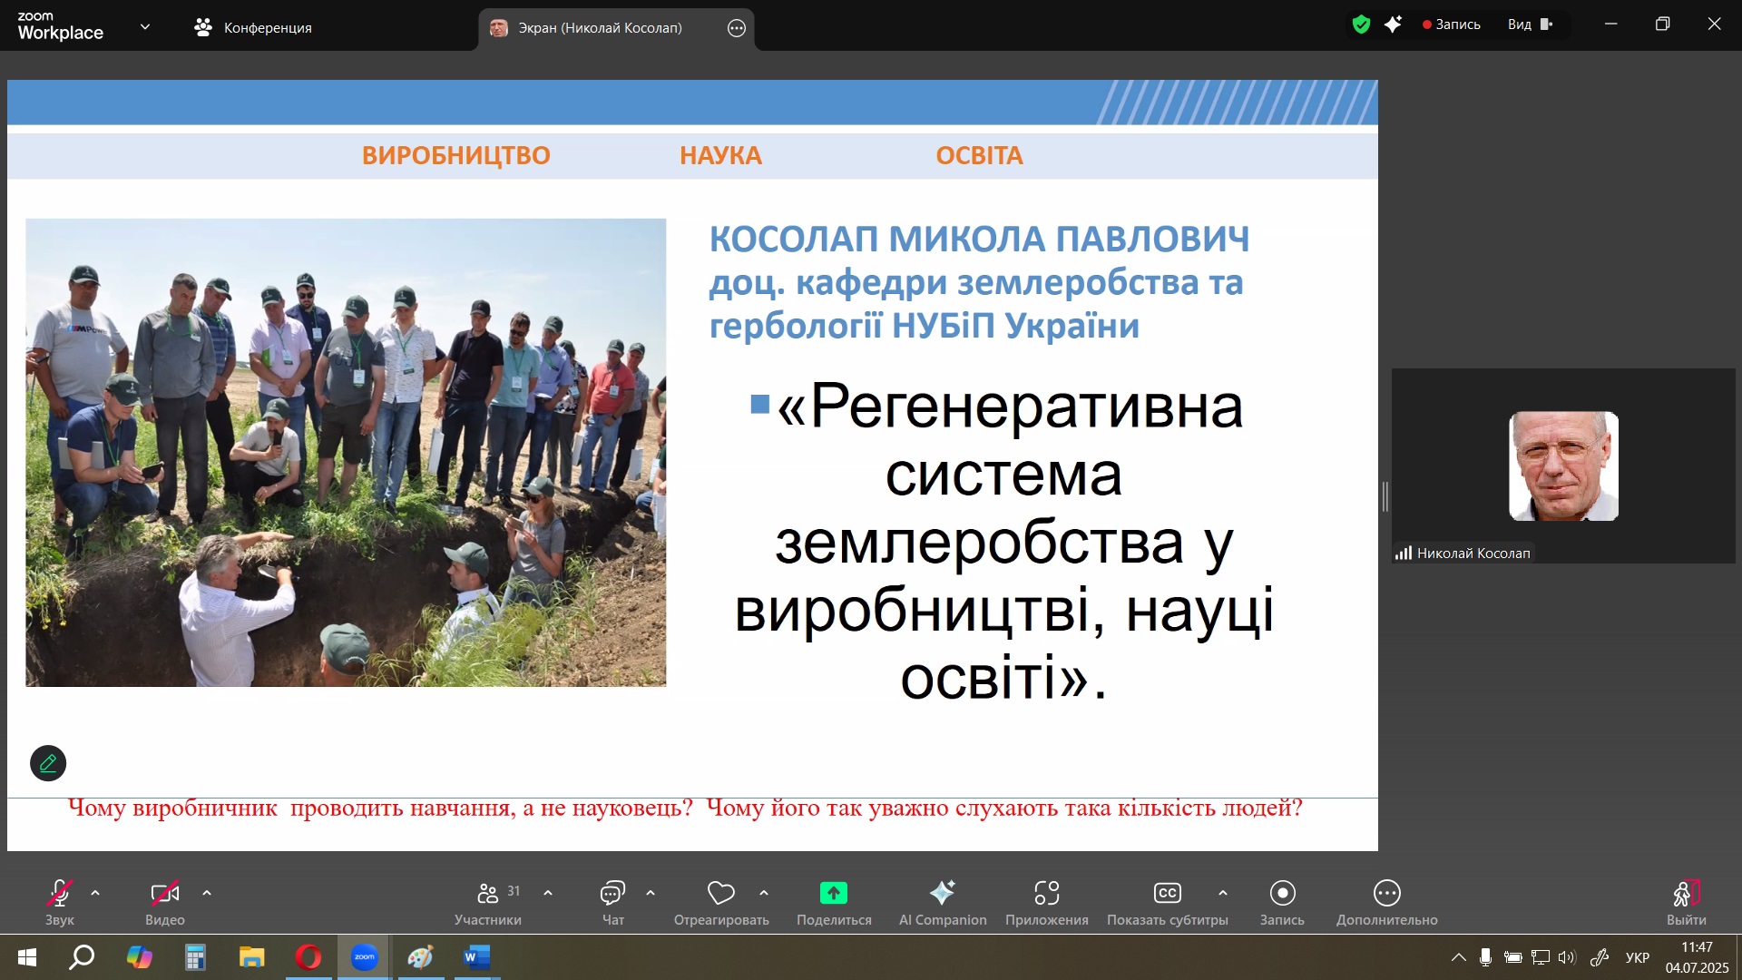Leave meeting via Выйти button

coord(1686,894)
